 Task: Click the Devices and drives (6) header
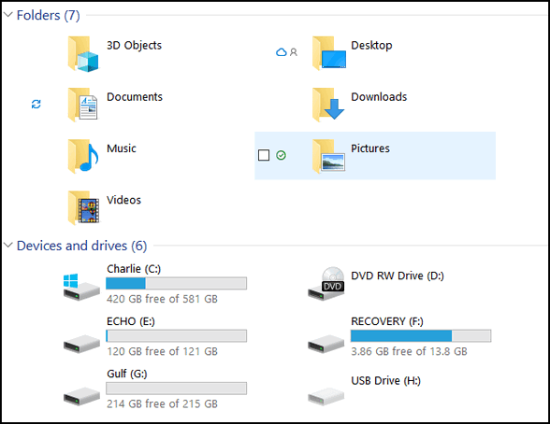(81, 246)
